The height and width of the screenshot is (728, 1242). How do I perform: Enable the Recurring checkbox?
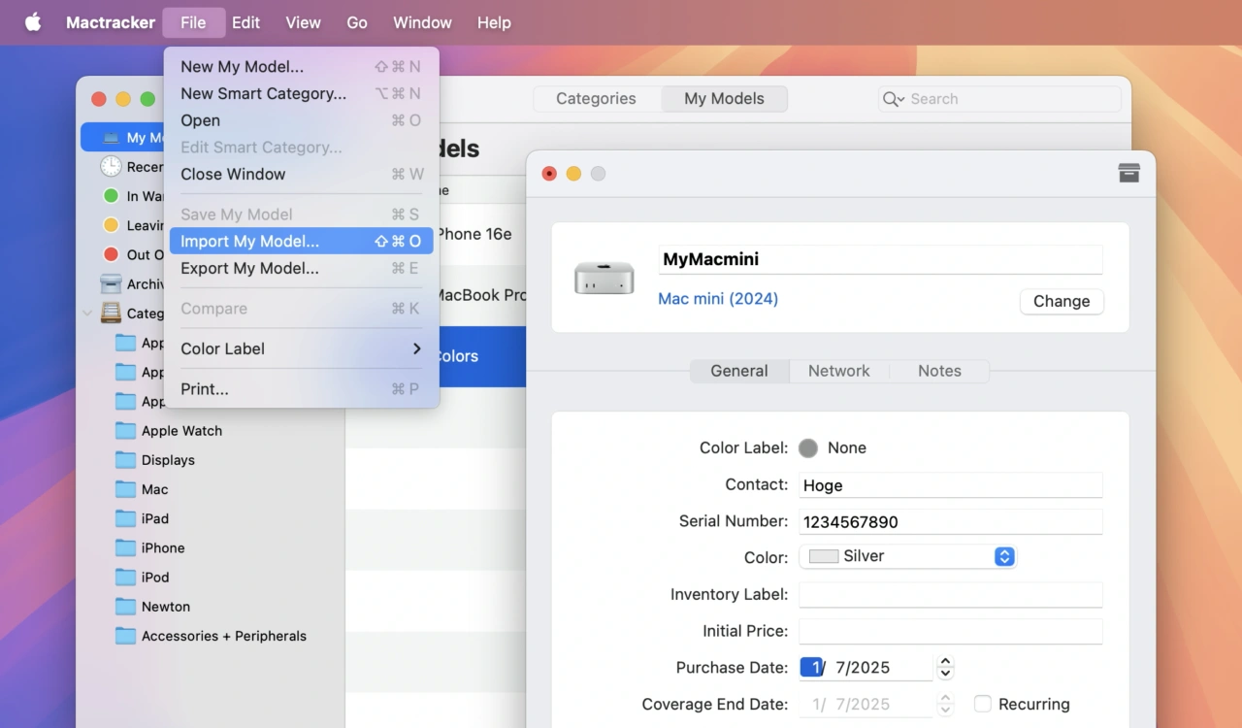point(983,704)
